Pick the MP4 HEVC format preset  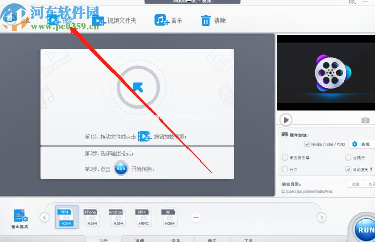143,217
